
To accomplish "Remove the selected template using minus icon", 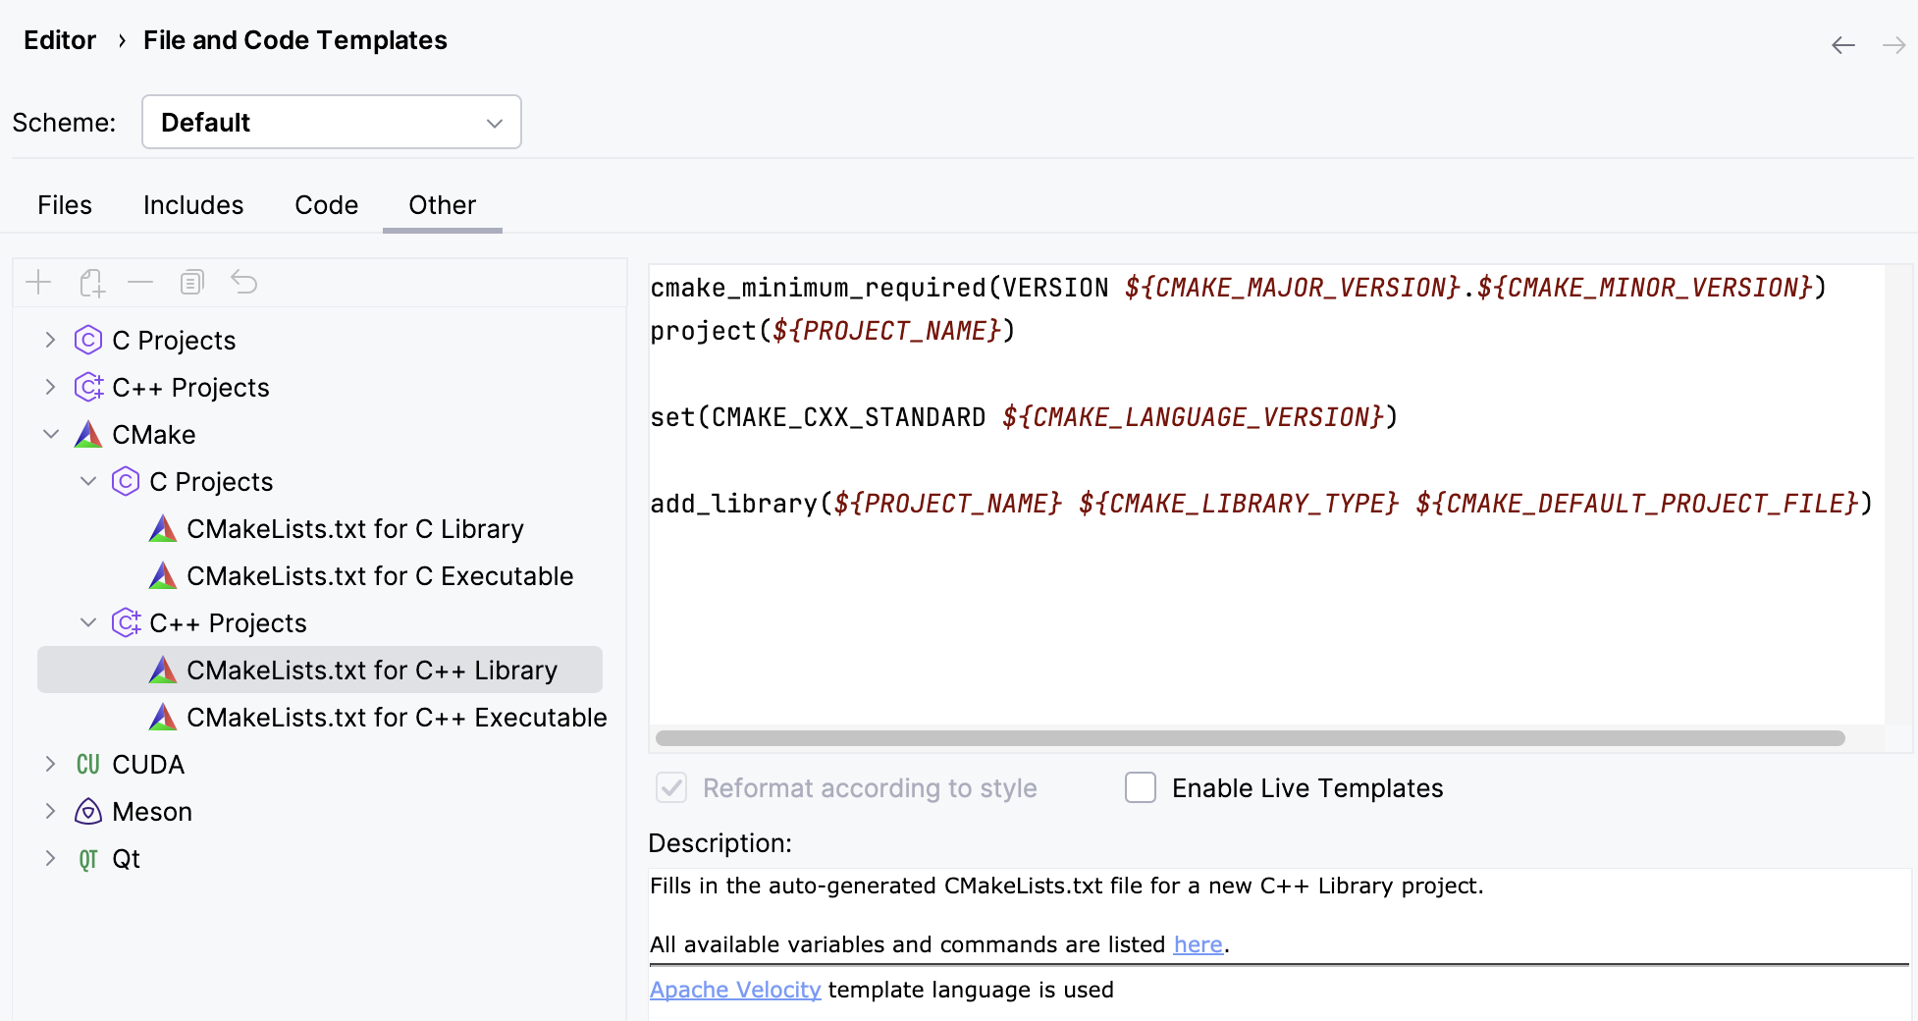I will point(140,283).
